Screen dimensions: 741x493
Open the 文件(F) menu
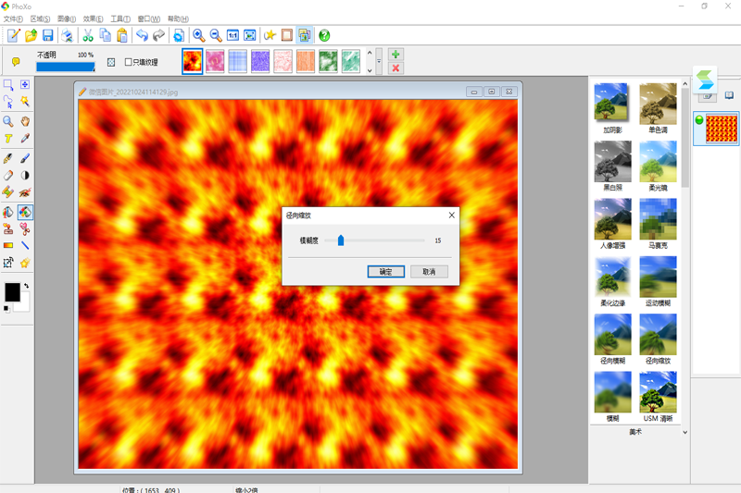[13, 18]
